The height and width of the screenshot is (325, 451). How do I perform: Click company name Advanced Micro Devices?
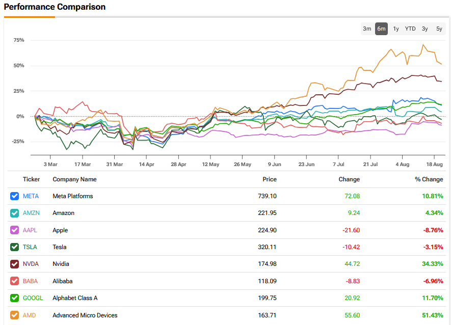pyautogui.click(x=85, y=315)
